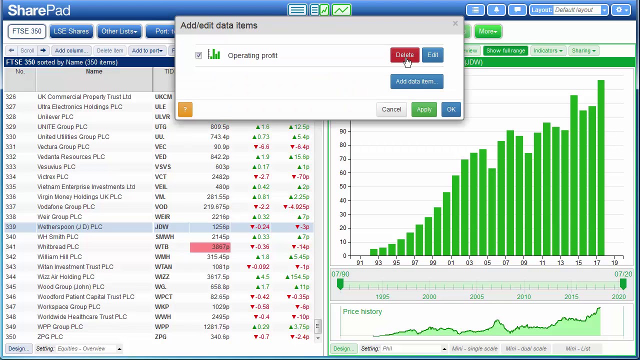Select the LSE Shares list tab

[71, 31]
